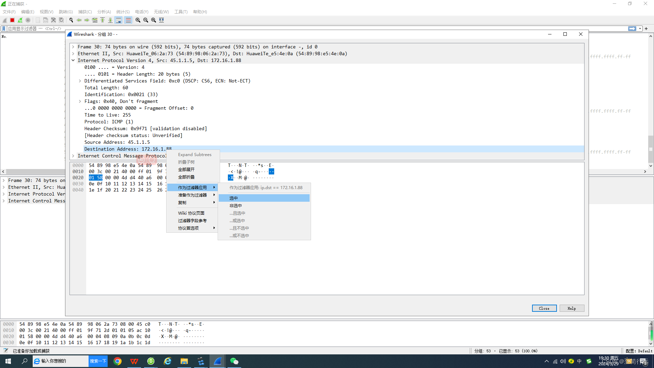The height and width of the screenshot is (368, 654).
Task: Open the display filter history dropdown
Action: (x=640, y=29)
